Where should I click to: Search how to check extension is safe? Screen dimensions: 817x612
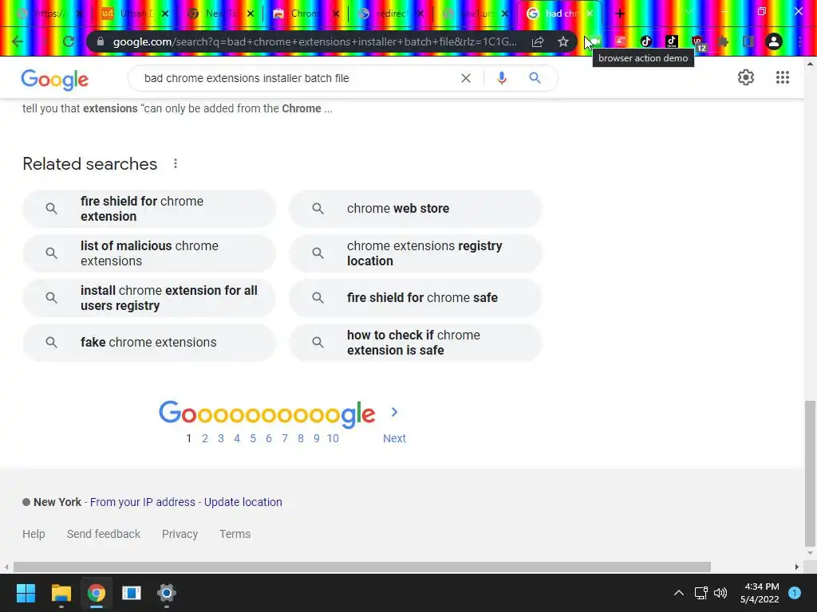pos(415,343)
